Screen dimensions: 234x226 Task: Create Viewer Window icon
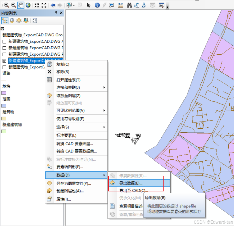coord(161,5)
